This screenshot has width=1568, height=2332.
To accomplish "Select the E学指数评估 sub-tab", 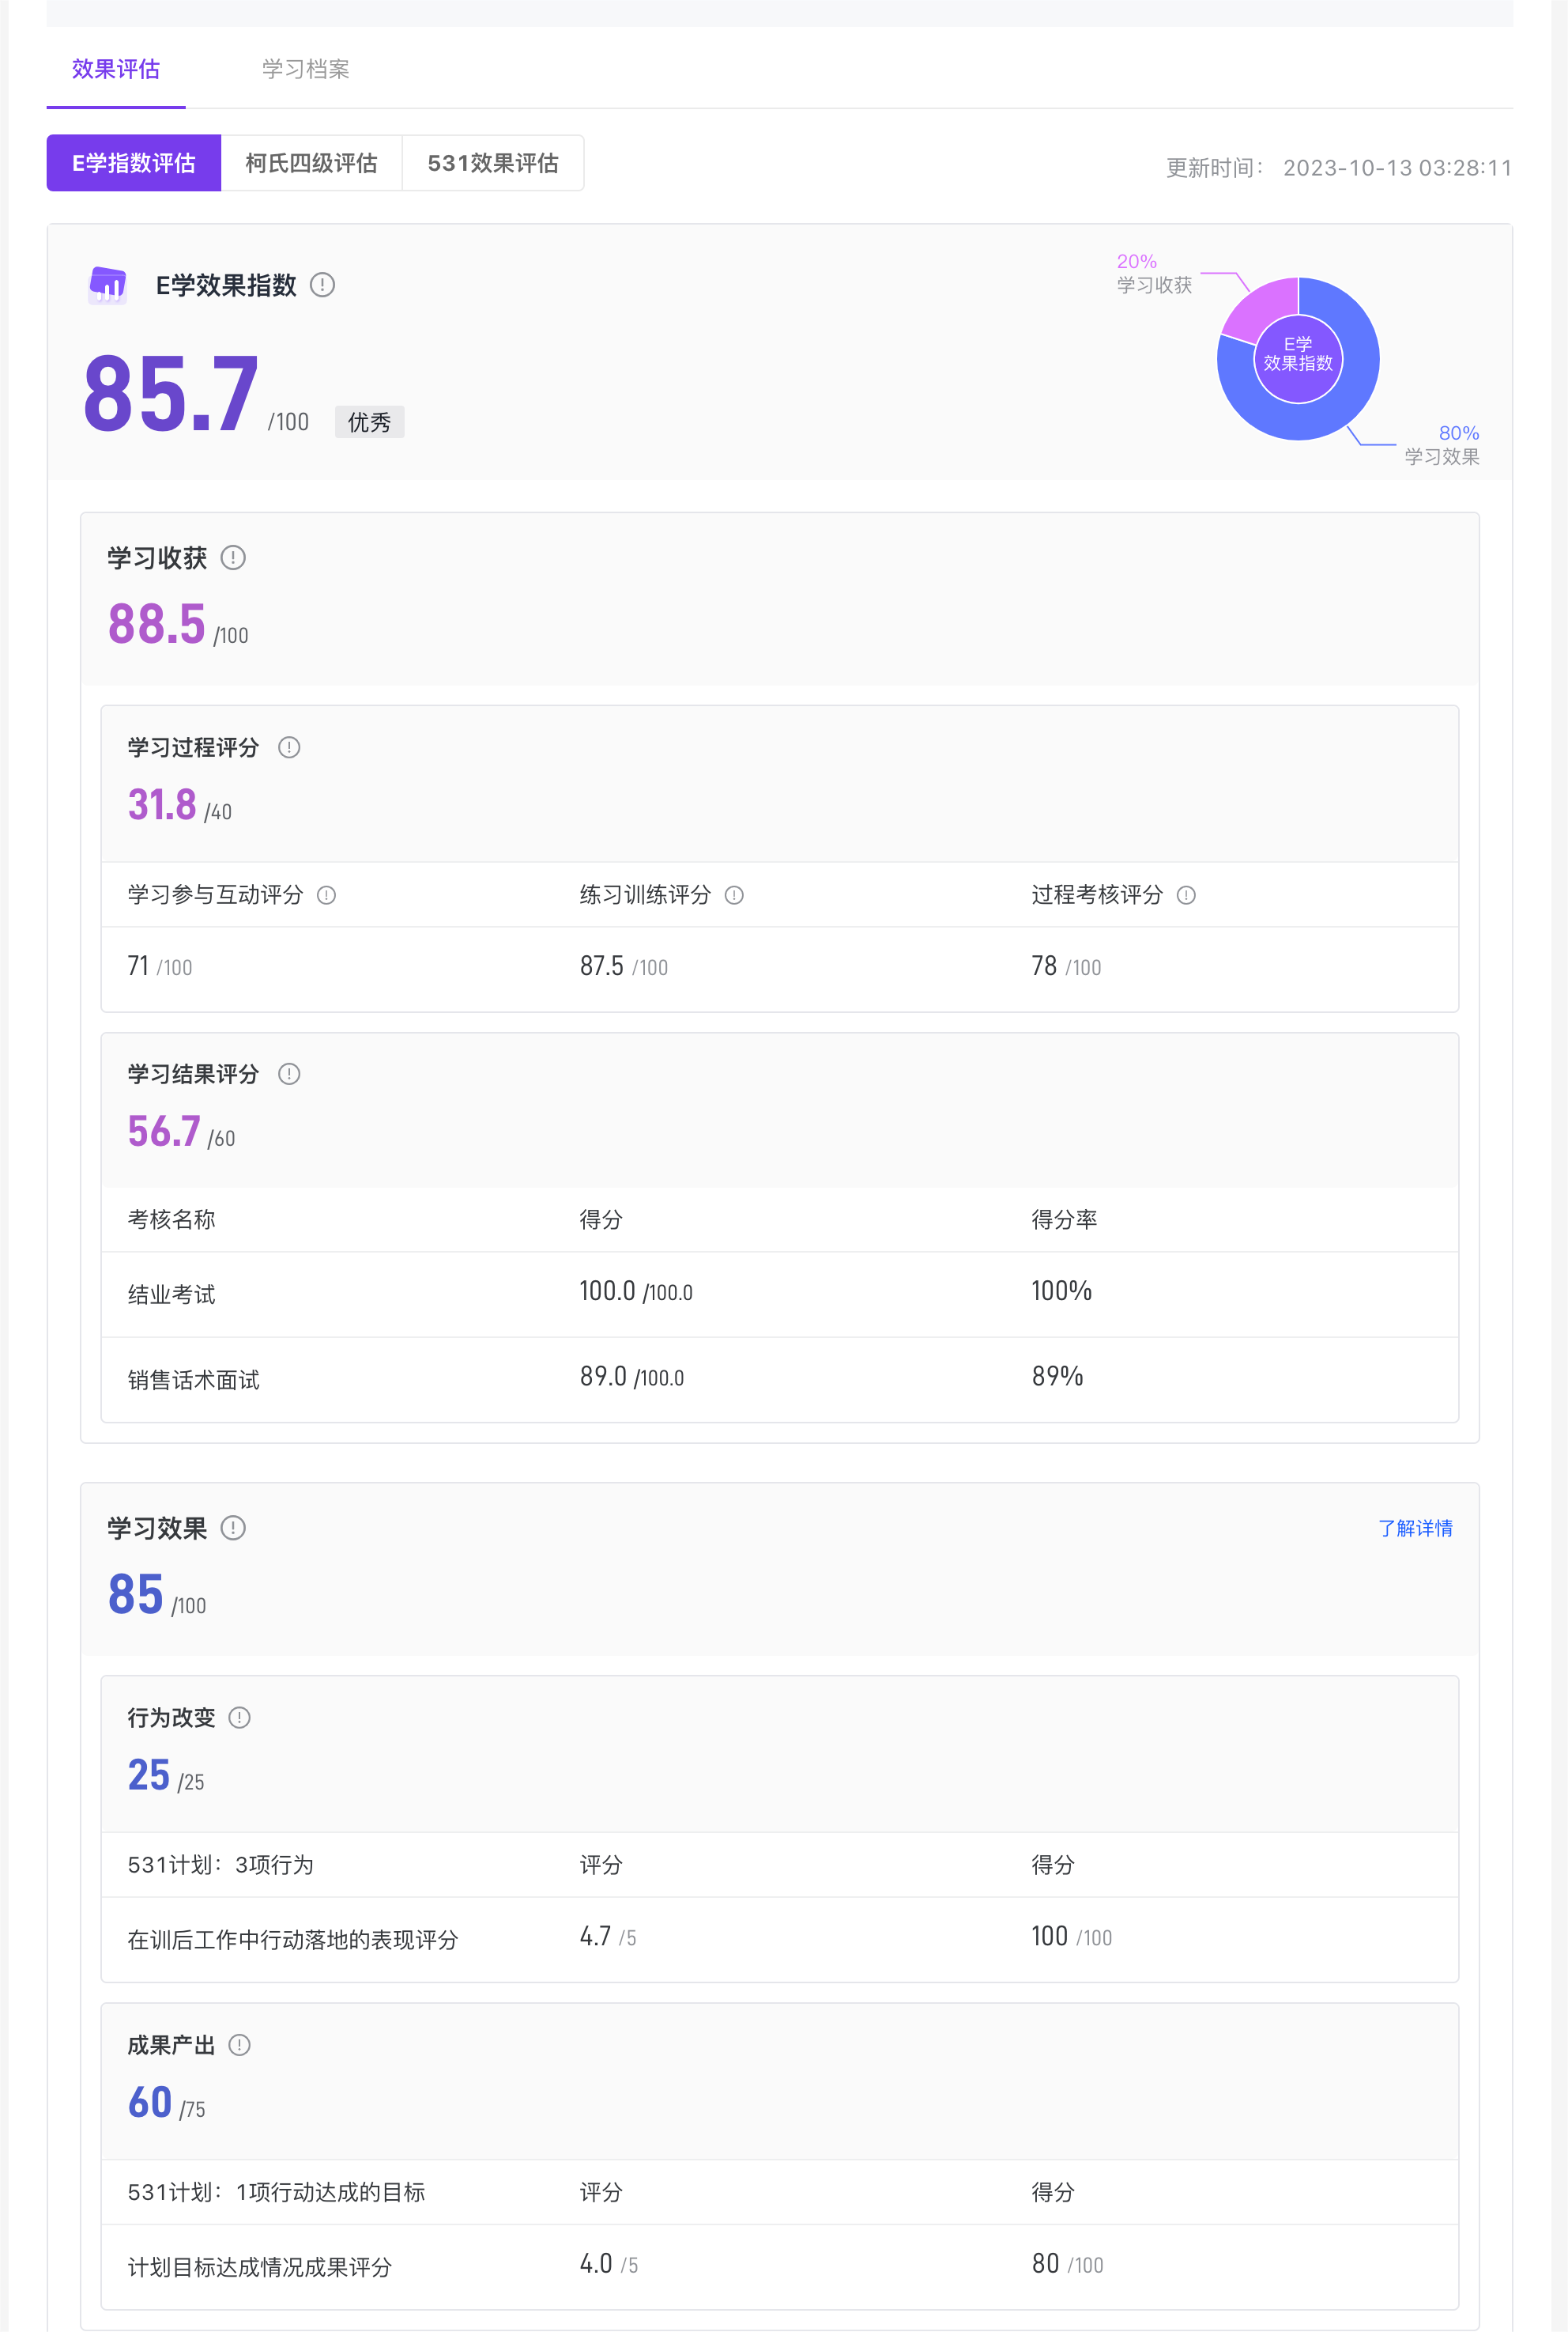I will point(134,163).
